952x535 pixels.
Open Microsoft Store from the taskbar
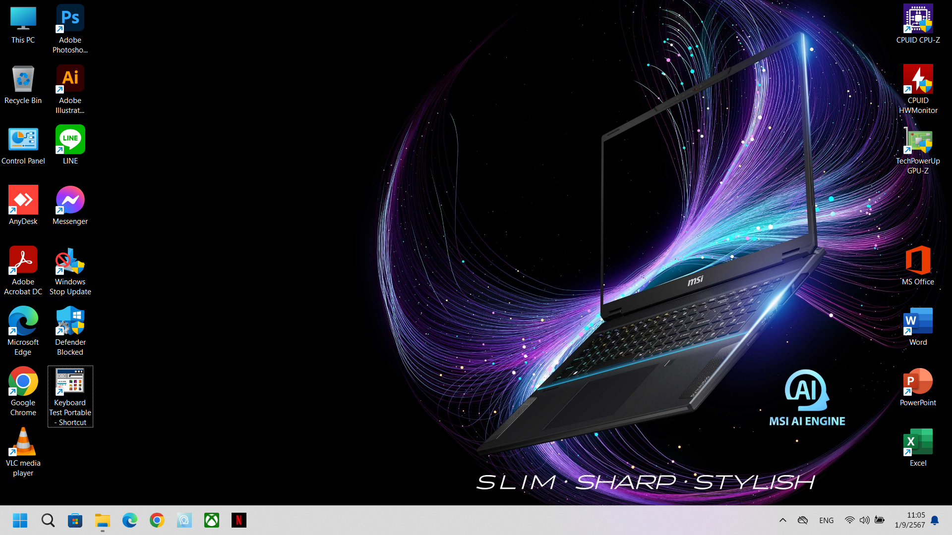click(75, 520)
